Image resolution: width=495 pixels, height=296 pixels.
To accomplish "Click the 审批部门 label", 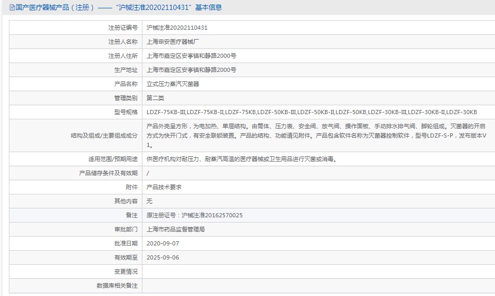I will point(126,229).
